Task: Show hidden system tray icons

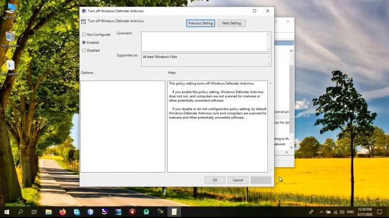Action: (322, 212)
